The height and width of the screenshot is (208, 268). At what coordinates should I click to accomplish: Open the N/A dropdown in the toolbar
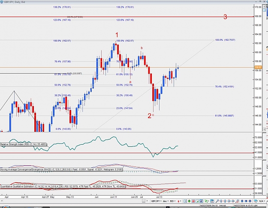coord(261,201)
